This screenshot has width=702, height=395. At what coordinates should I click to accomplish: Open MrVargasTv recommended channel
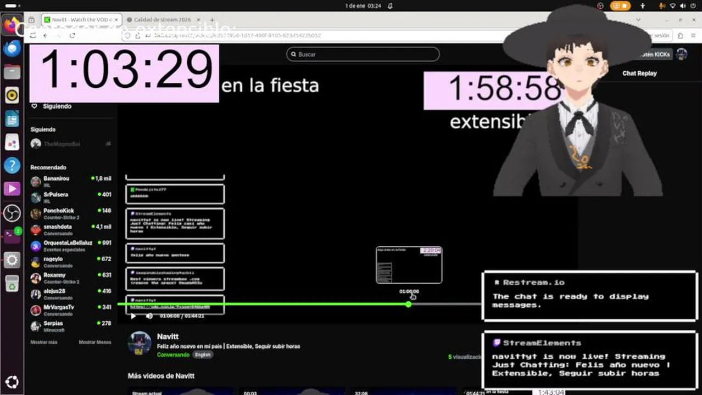71,310
